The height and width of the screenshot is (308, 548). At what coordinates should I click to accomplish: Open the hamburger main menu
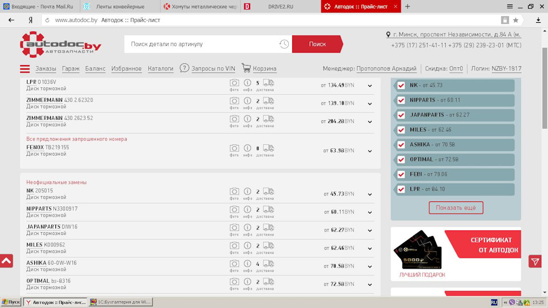point(25,69)
